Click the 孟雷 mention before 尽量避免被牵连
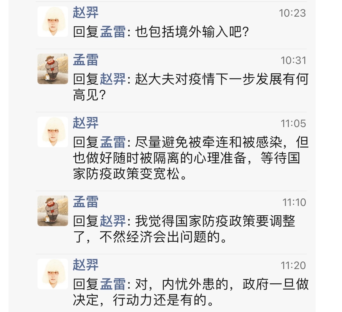 tap(113, 142)
